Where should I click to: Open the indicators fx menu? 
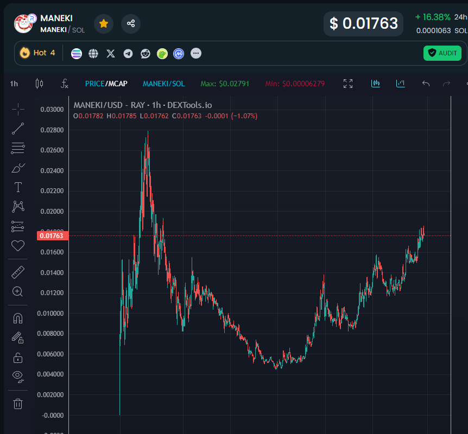[64, 84]
